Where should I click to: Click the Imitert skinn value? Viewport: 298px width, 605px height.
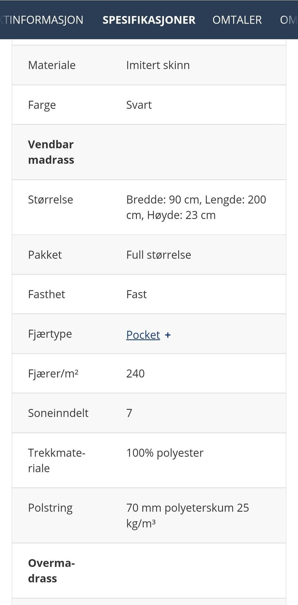click(x=158, y=65)
